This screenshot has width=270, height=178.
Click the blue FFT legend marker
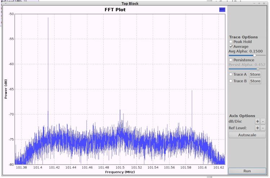point(222,10)
